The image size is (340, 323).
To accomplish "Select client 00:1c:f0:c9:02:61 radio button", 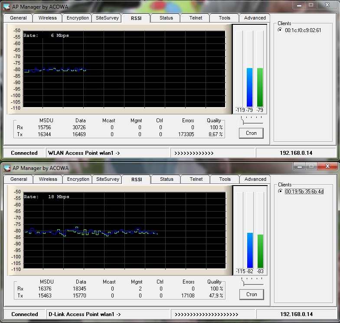I will pyautogui.click(x=280, y=30).
